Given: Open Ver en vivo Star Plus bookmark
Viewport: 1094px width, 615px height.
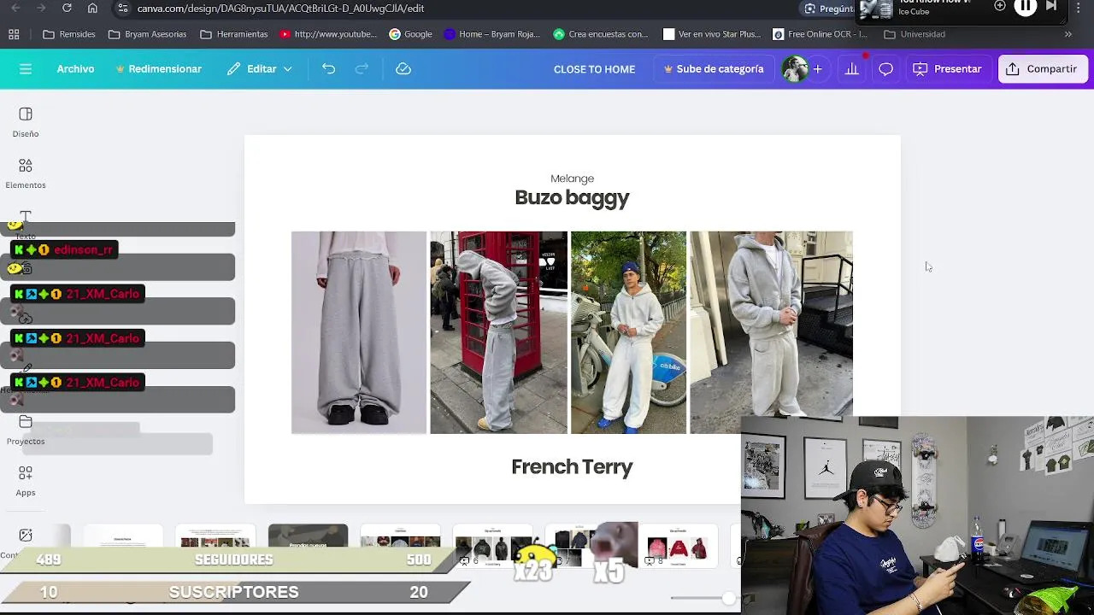Looking at the screenshot, I should click(x=712, y=34).
